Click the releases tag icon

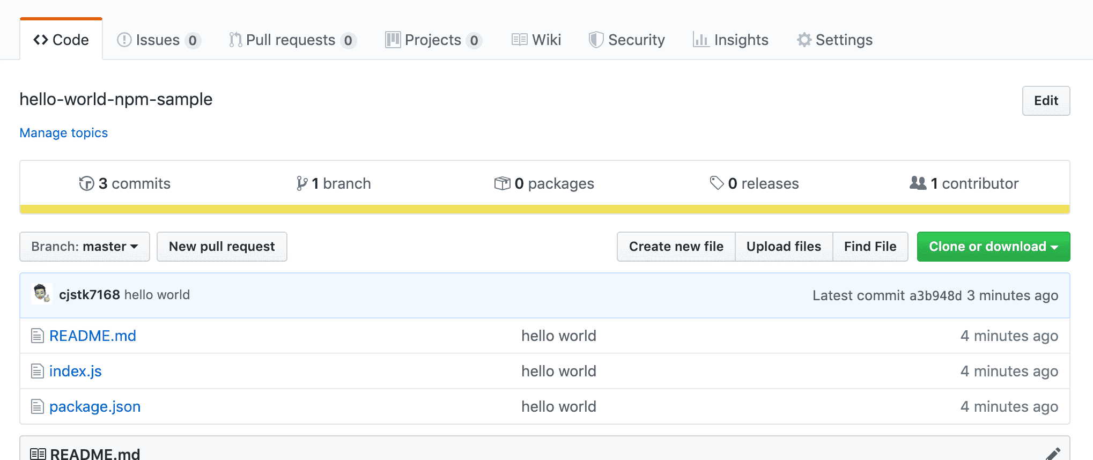(x=717, y=183)
